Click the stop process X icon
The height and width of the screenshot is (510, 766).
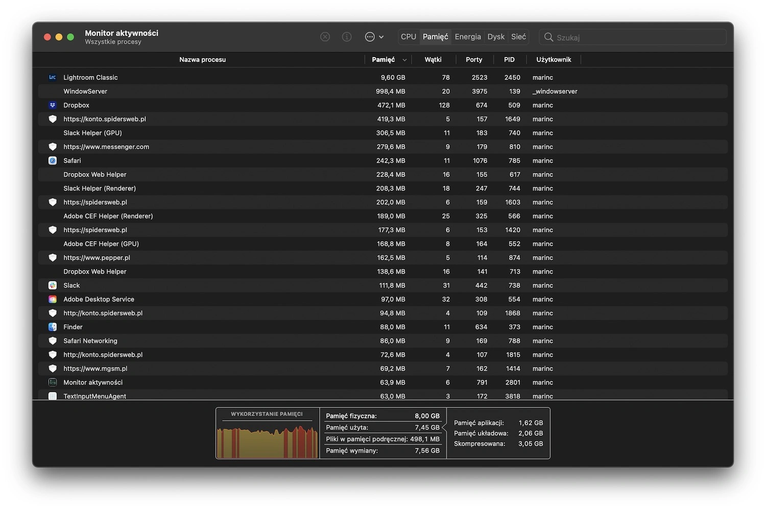point(325,37)
